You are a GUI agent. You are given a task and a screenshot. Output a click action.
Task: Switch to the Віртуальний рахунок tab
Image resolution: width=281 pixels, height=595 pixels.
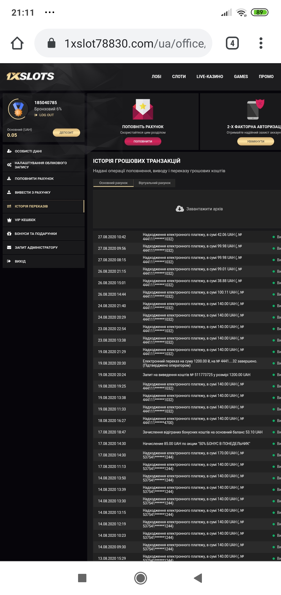(x=155, y=183)
